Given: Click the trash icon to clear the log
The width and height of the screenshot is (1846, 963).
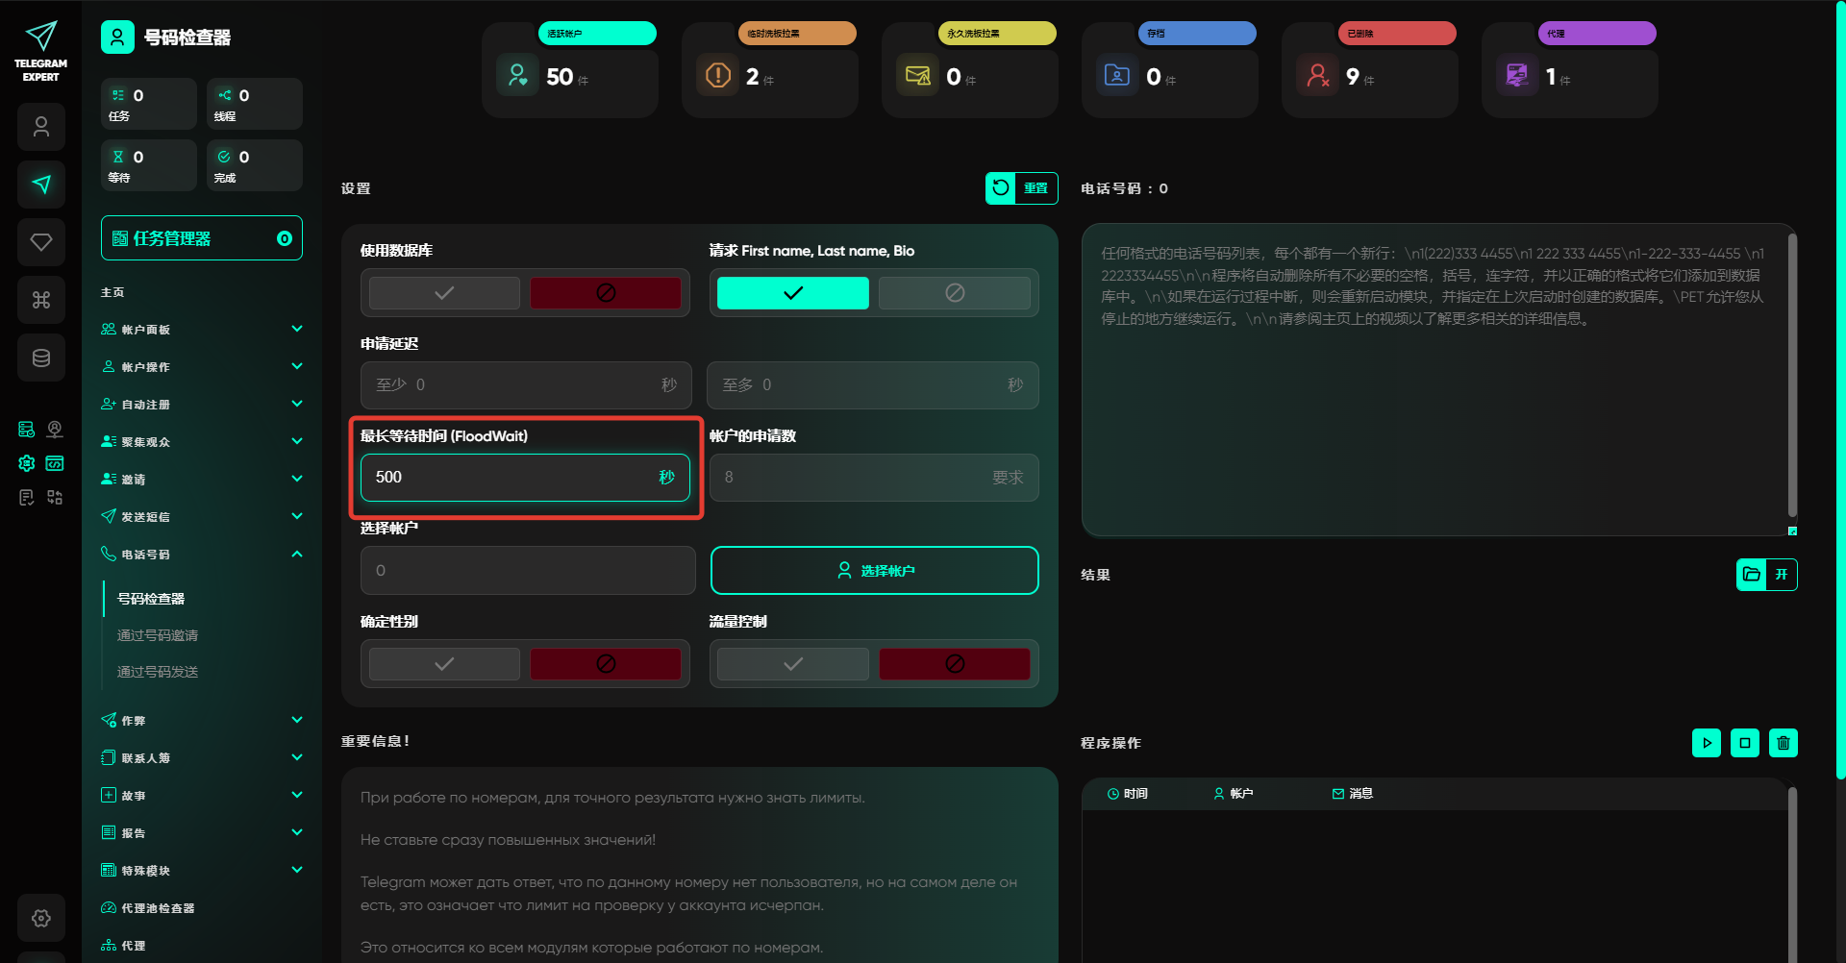Looking at the screenshot, I should point(1784,743).
